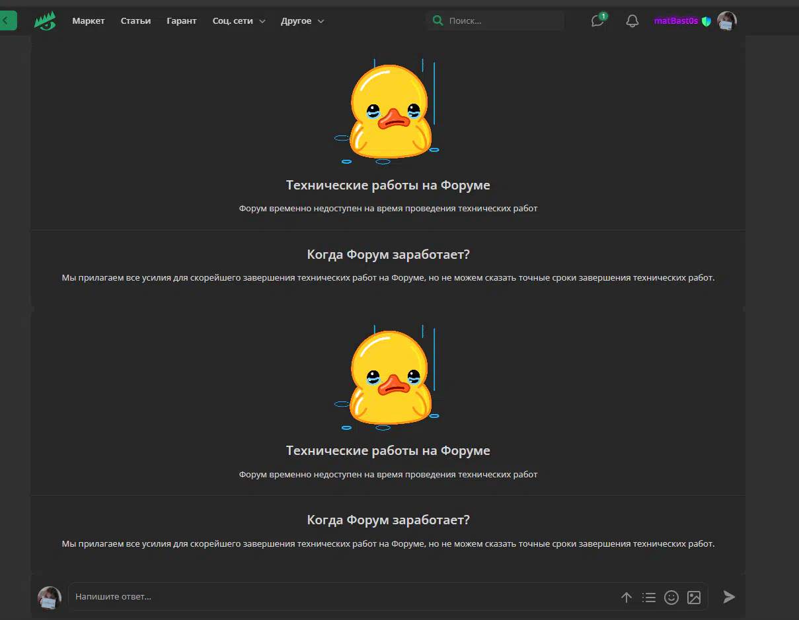
Task: Expand the Соц. сети dropdown
Action: [x=239, y=21]
